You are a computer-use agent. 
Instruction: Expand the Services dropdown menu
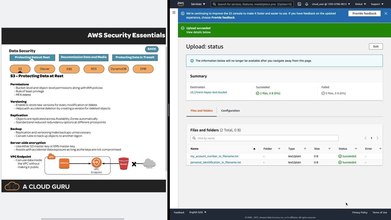pos(198,4)
